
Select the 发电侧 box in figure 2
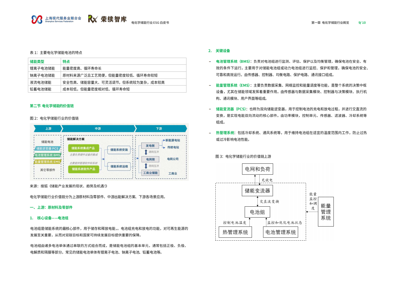[x=150, y=146]
